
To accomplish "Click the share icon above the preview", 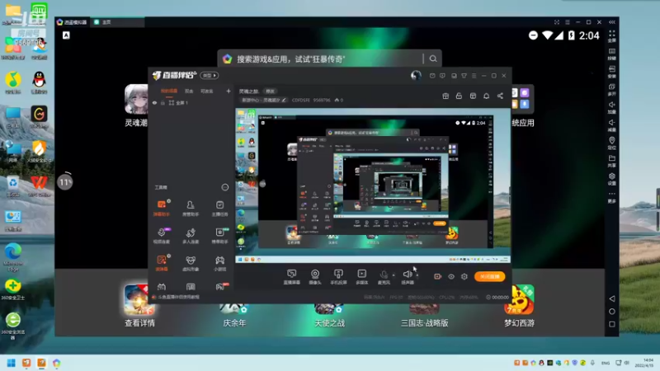I will coord(500,96).
